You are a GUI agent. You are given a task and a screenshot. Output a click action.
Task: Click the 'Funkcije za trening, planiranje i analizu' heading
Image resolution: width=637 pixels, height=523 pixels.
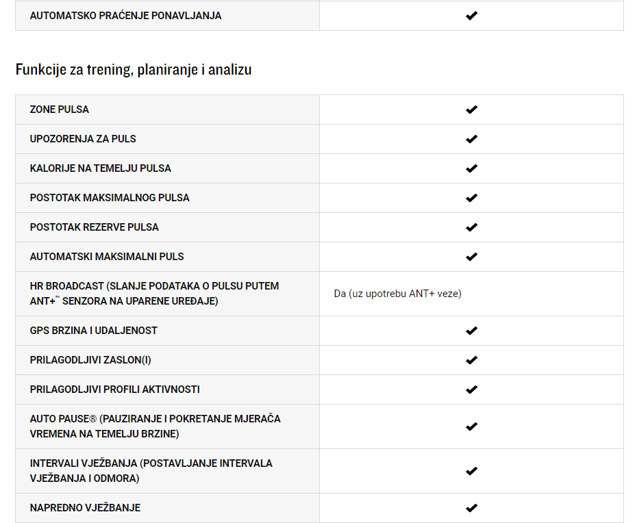[134, 69]
